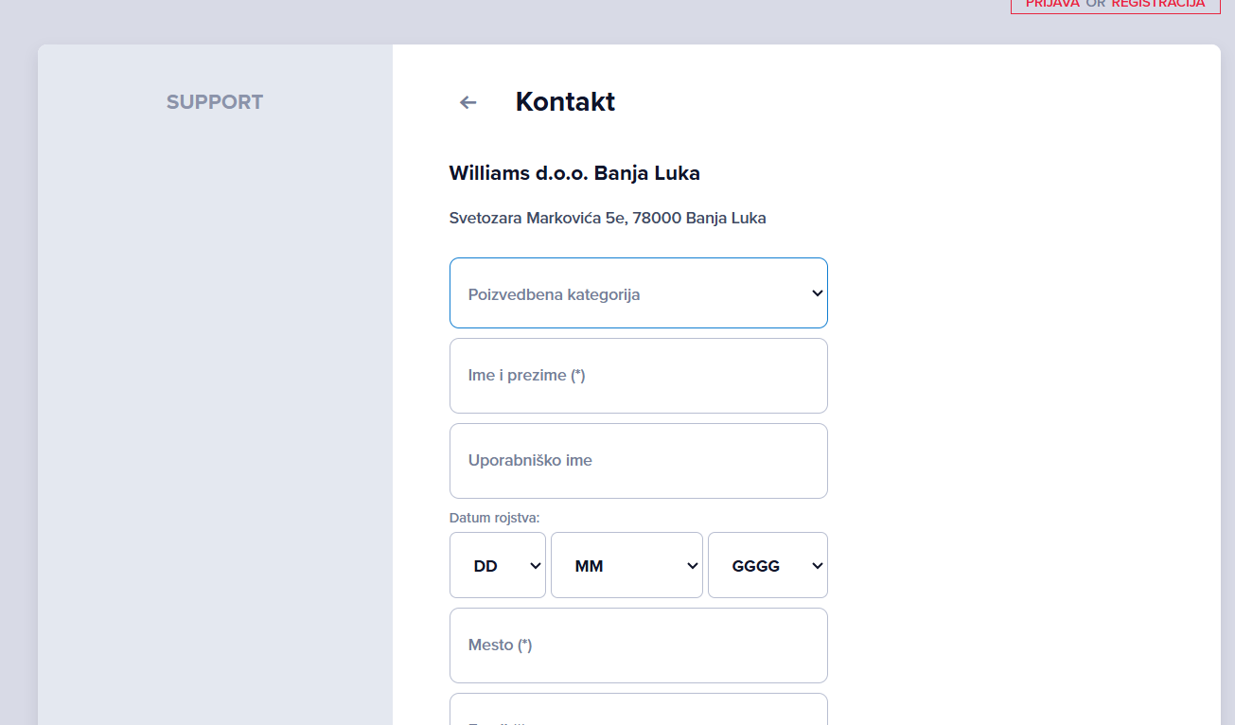Click the partially visible field below Mesto
The width and height of the screenshot is (1235, 725).
point(638,711)
